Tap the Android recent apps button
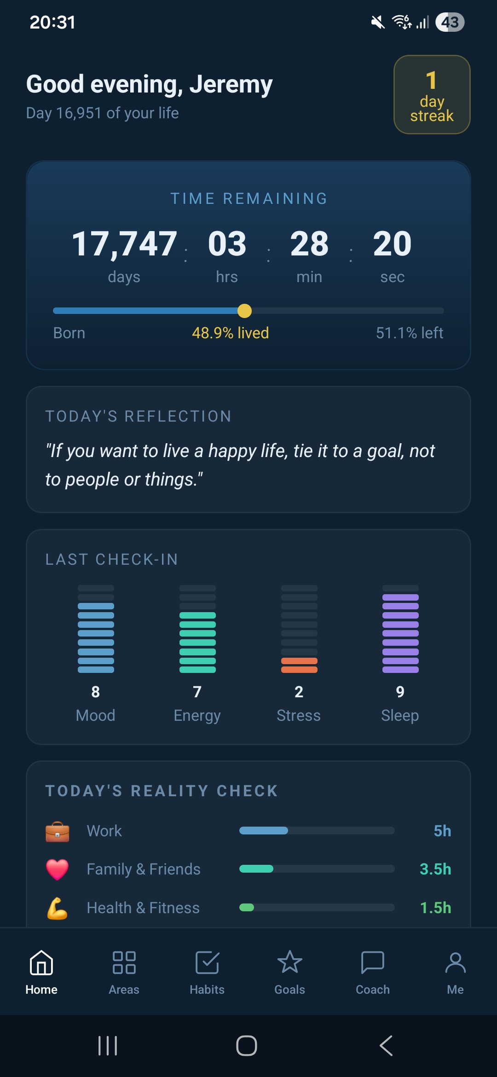The image size is (497, 1077). click(x=108, y=1046)
